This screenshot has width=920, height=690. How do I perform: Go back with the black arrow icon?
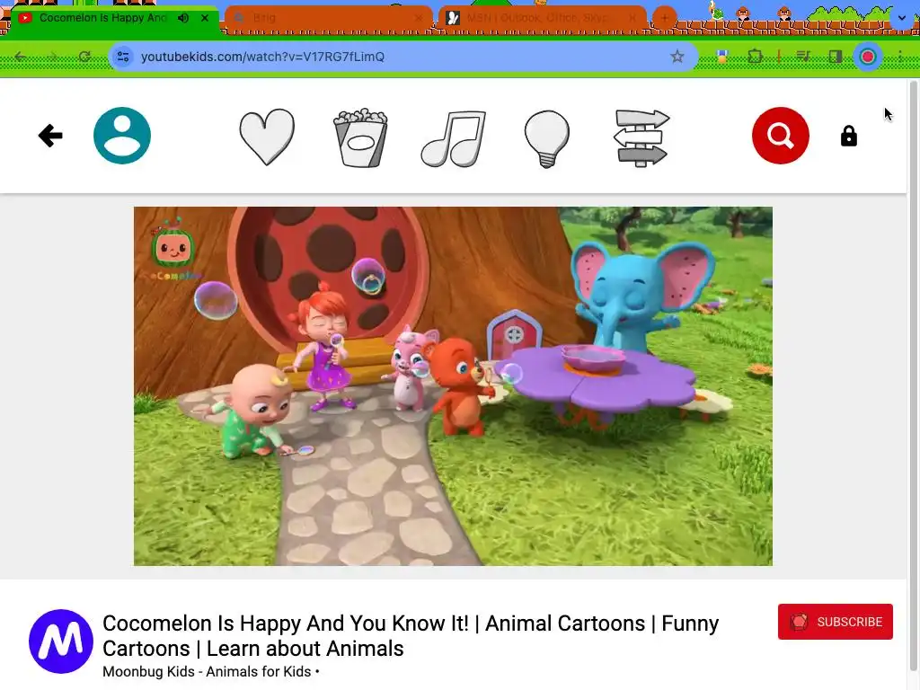50,136
